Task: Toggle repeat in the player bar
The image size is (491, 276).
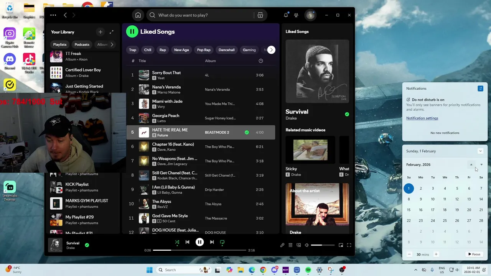Action: point(222,242)
